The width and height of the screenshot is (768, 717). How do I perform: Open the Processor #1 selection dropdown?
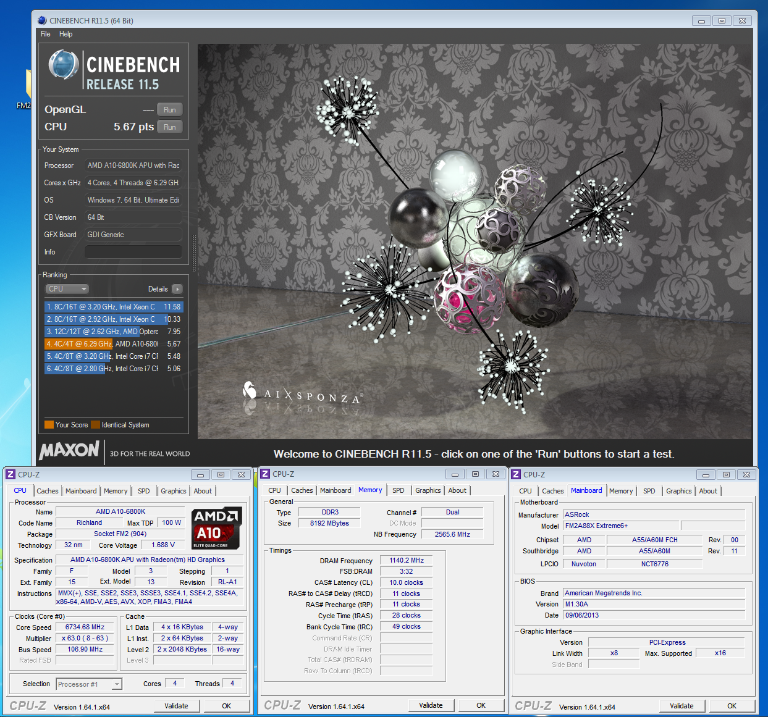[89, 684]
